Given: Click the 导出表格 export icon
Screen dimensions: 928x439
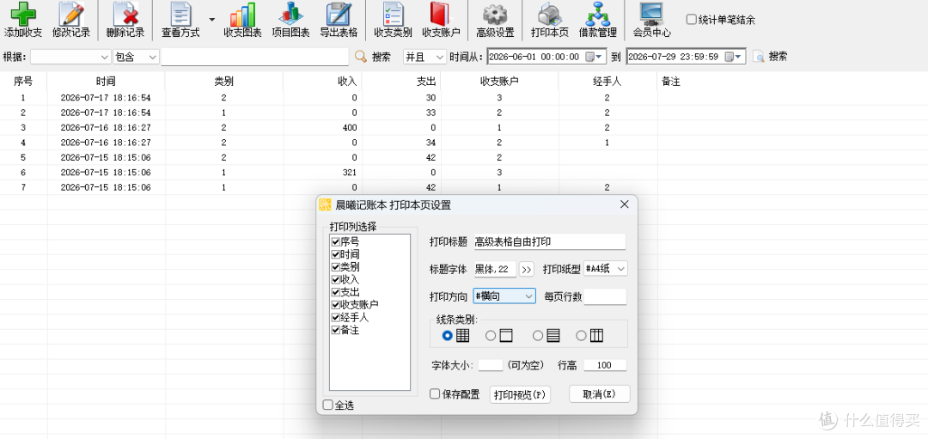Looking at the screenshot, I should click(x=339, y=13).
